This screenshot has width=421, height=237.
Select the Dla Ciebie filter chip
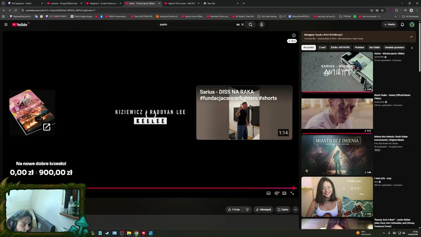pyautogui.click(x=374, y=47)
